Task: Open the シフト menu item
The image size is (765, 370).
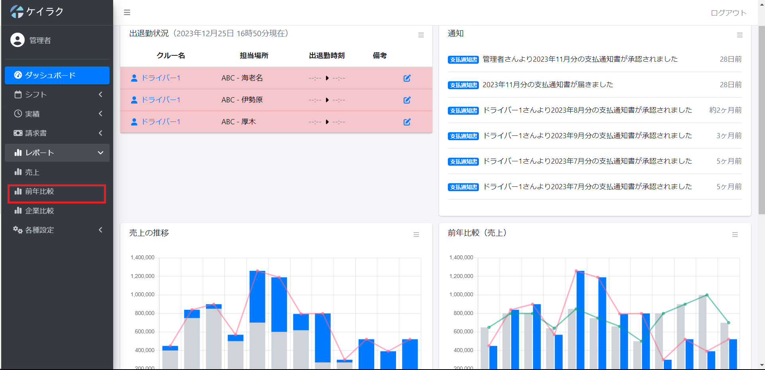Action: pos(57,94)
